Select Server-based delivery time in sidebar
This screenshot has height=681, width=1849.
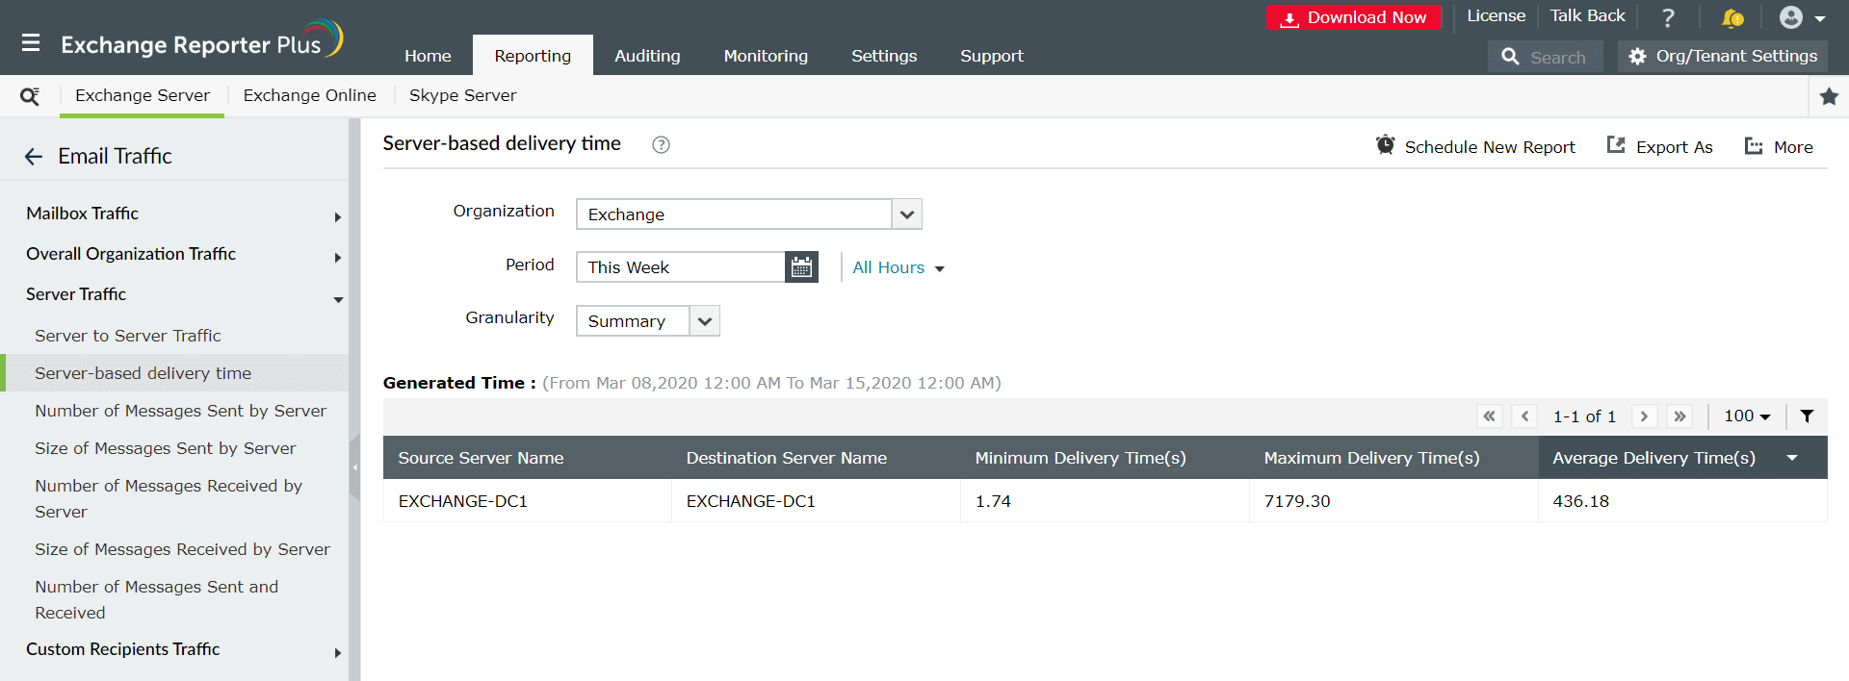176,373
